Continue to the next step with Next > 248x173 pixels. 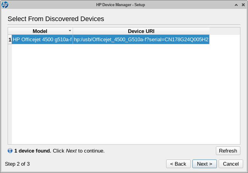pyautogui.click(x=205, y=164)
